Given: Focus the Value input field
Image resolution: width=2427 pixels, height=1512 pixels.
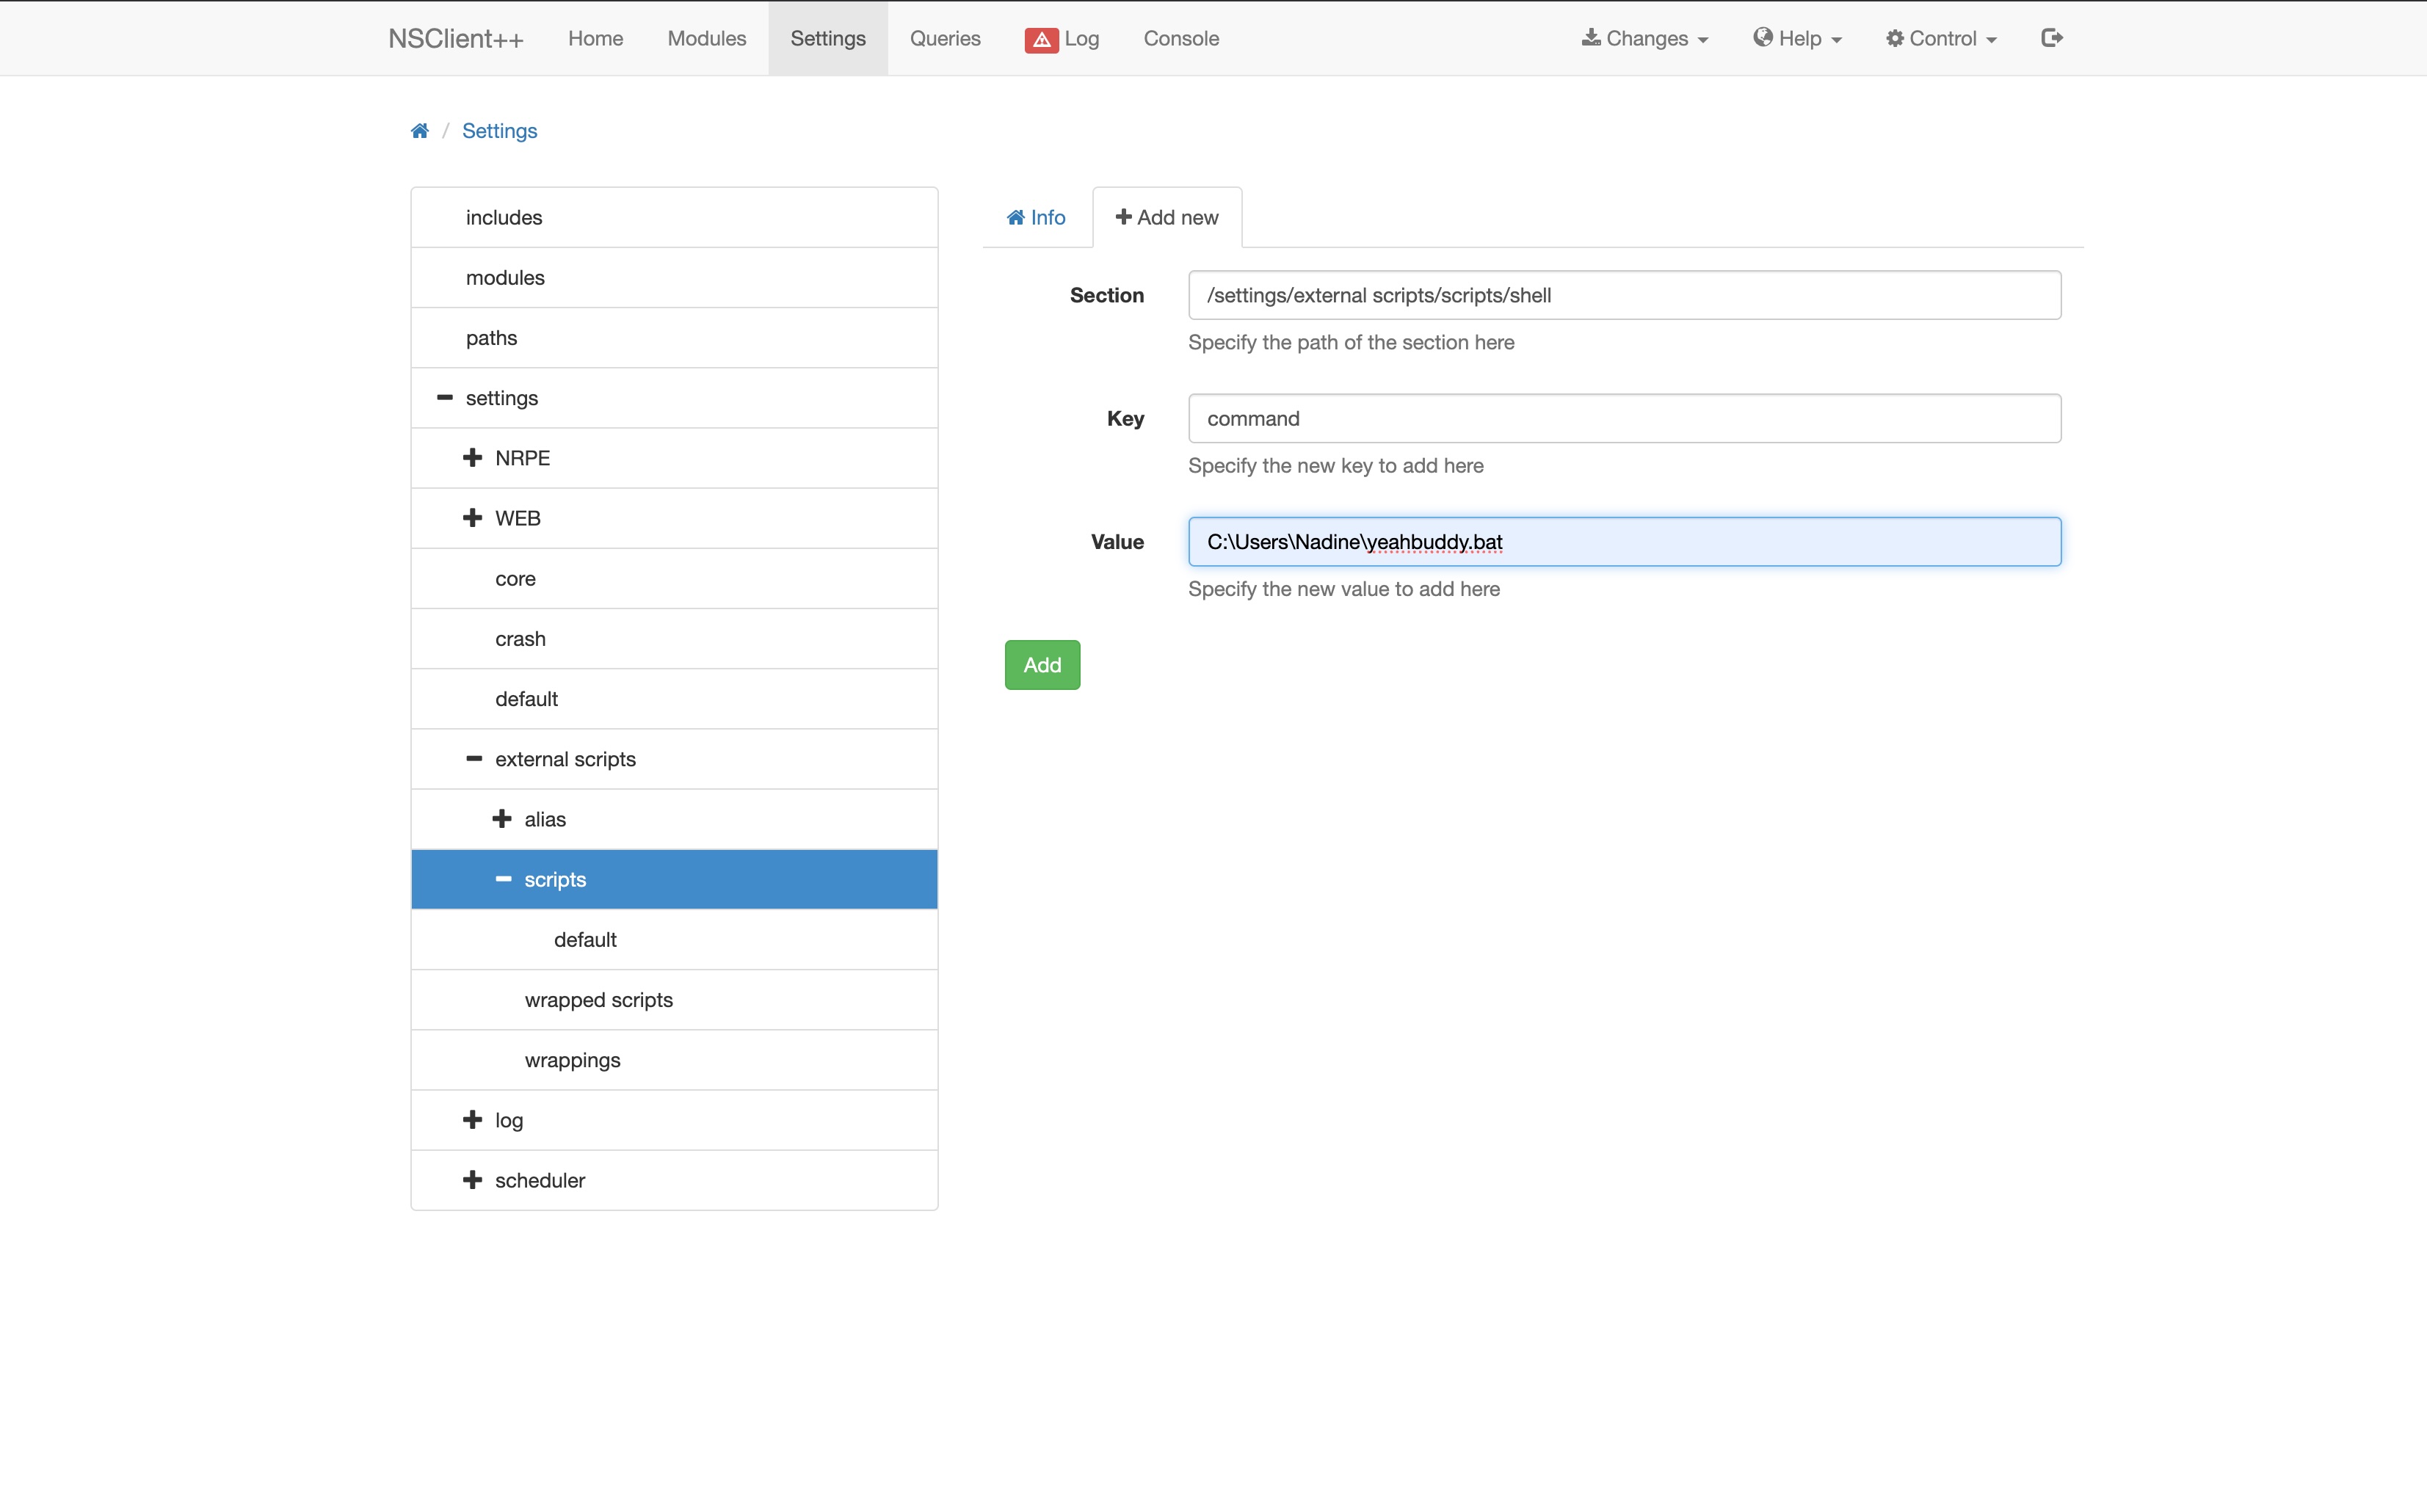Looking at the screenshot, I should 1624,542.
